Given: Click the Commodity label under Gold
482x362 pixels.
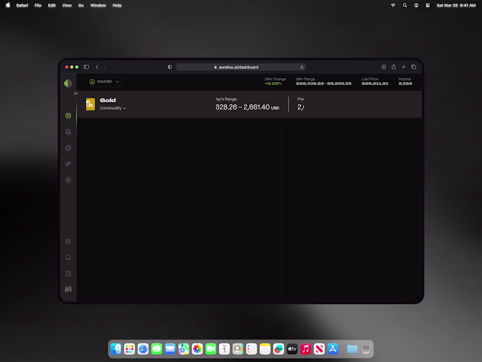Looking at the screenshot, I should tap(111, 108).
